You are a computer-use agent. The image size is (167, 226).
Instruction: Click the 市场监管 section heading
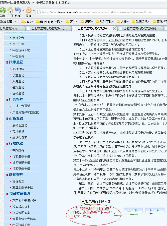point(16,119)
